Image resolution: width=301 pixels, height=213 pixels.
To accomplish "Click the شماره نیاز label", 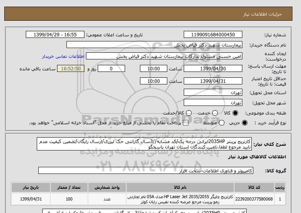I will pos(275,35).
